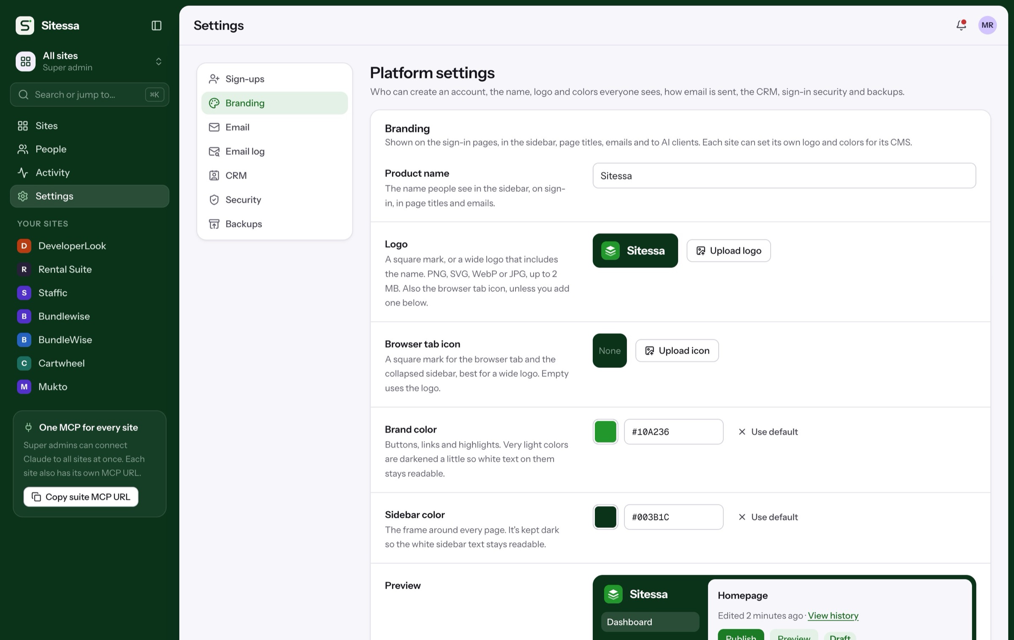Select the Branding settings section

[x=275, y=103]
